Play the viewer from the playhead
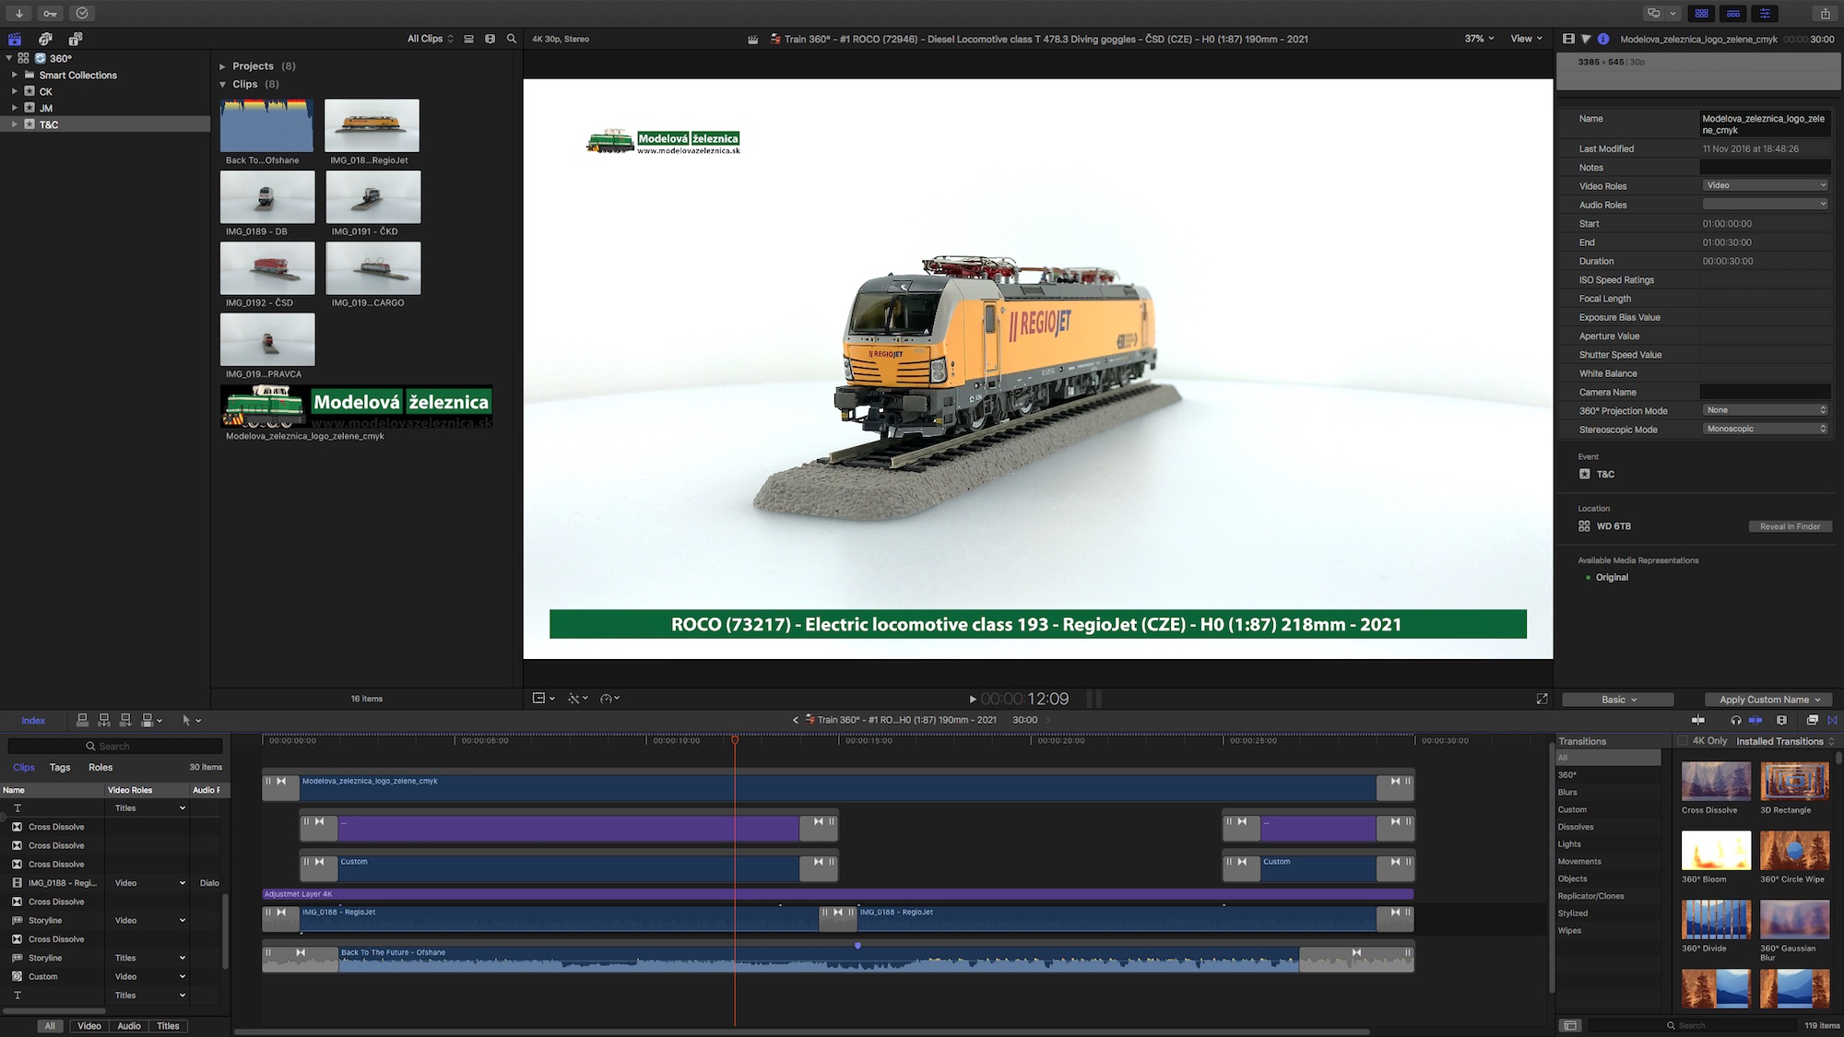The image size is (1844, 1037). 973,699
